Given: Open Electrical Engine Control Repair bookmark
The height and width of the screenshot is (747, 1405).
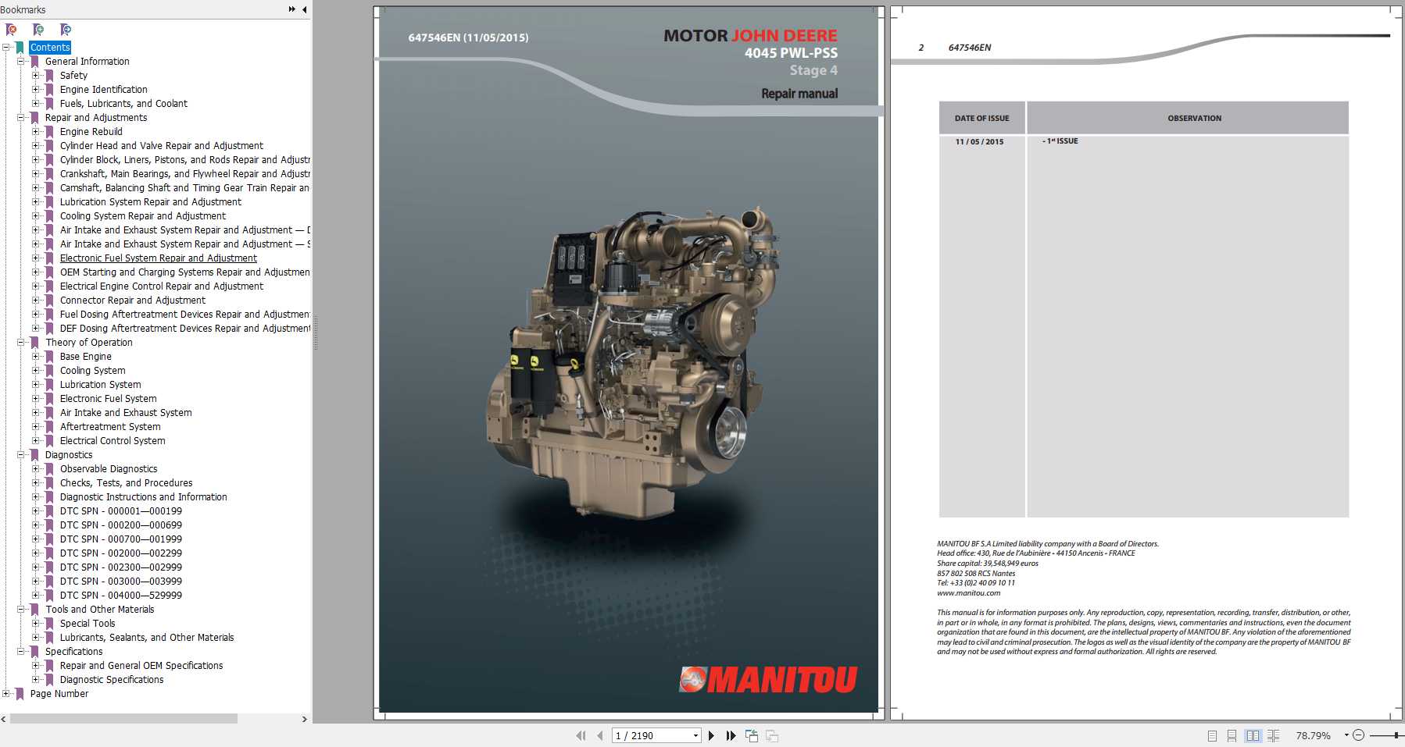Looking at the screenshot, I should 161,286.
